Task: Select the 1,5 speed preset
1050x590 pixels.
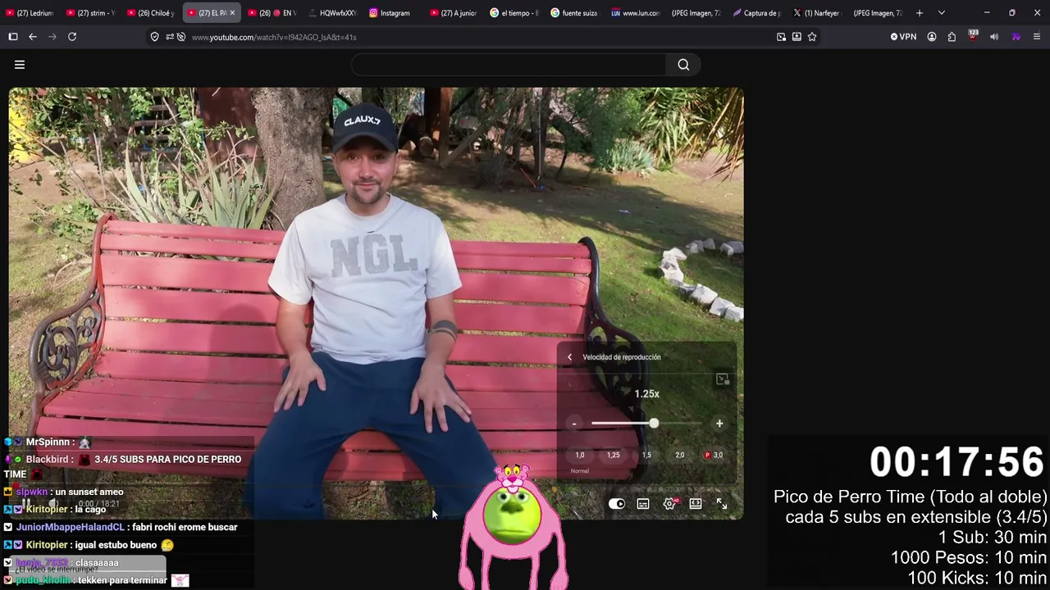Action: 646,455
